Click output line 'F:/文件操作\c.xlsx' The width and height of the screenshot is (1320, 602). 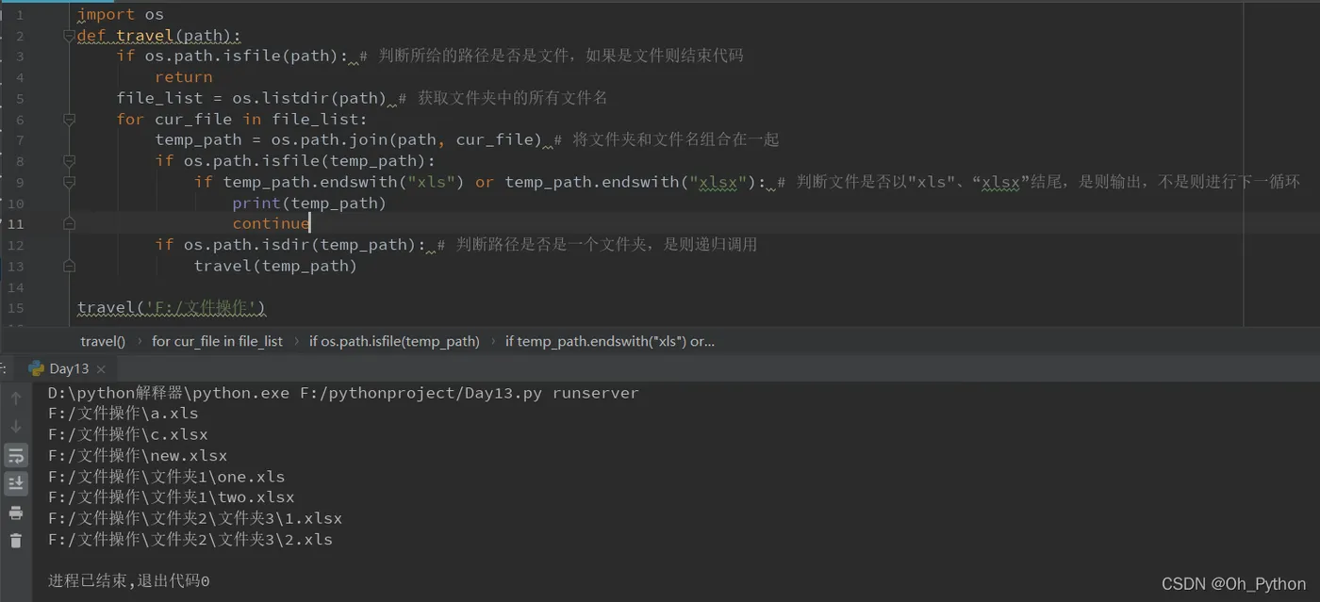coord(128,434)
